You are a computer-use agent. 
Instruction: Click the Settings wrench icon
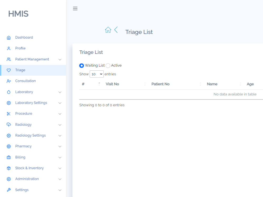coord(9,190)
